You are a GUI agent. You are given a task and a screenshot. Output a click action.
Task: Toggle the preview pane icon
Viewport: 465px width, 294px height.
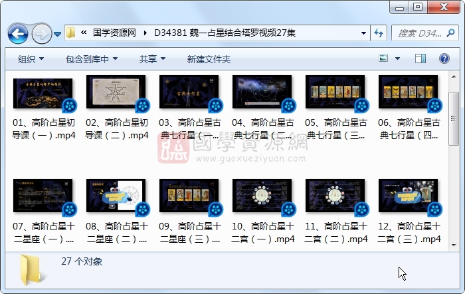[x=420, y=59]
